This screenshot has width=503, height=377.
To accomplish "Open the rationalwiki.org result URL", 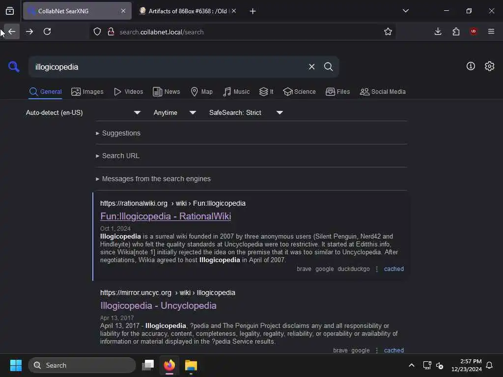I will tap(172, 203).
